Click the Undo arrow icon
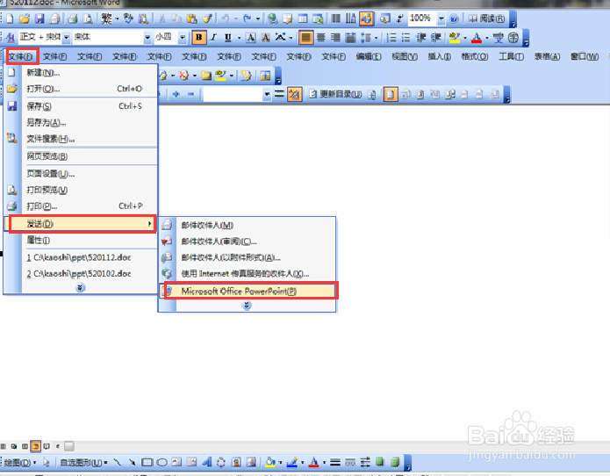Screen dimensions: 610x476 click(226, 18)
